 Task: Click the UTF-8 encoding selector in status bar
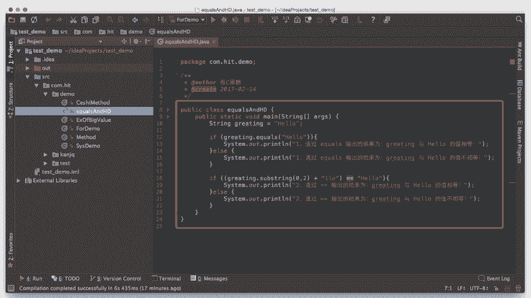coord(478,288)
